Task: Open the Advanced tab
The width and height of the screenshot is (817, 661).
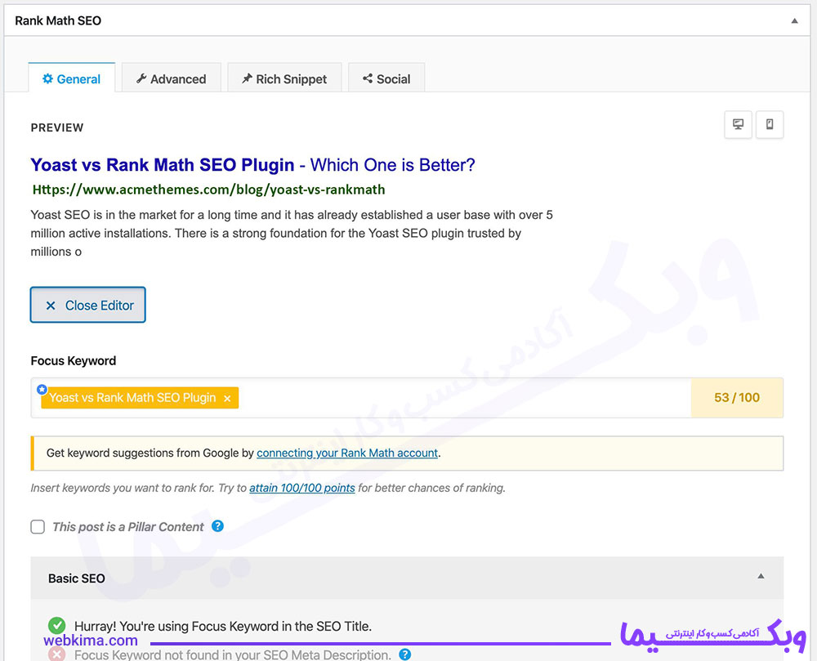Action: 172,78
